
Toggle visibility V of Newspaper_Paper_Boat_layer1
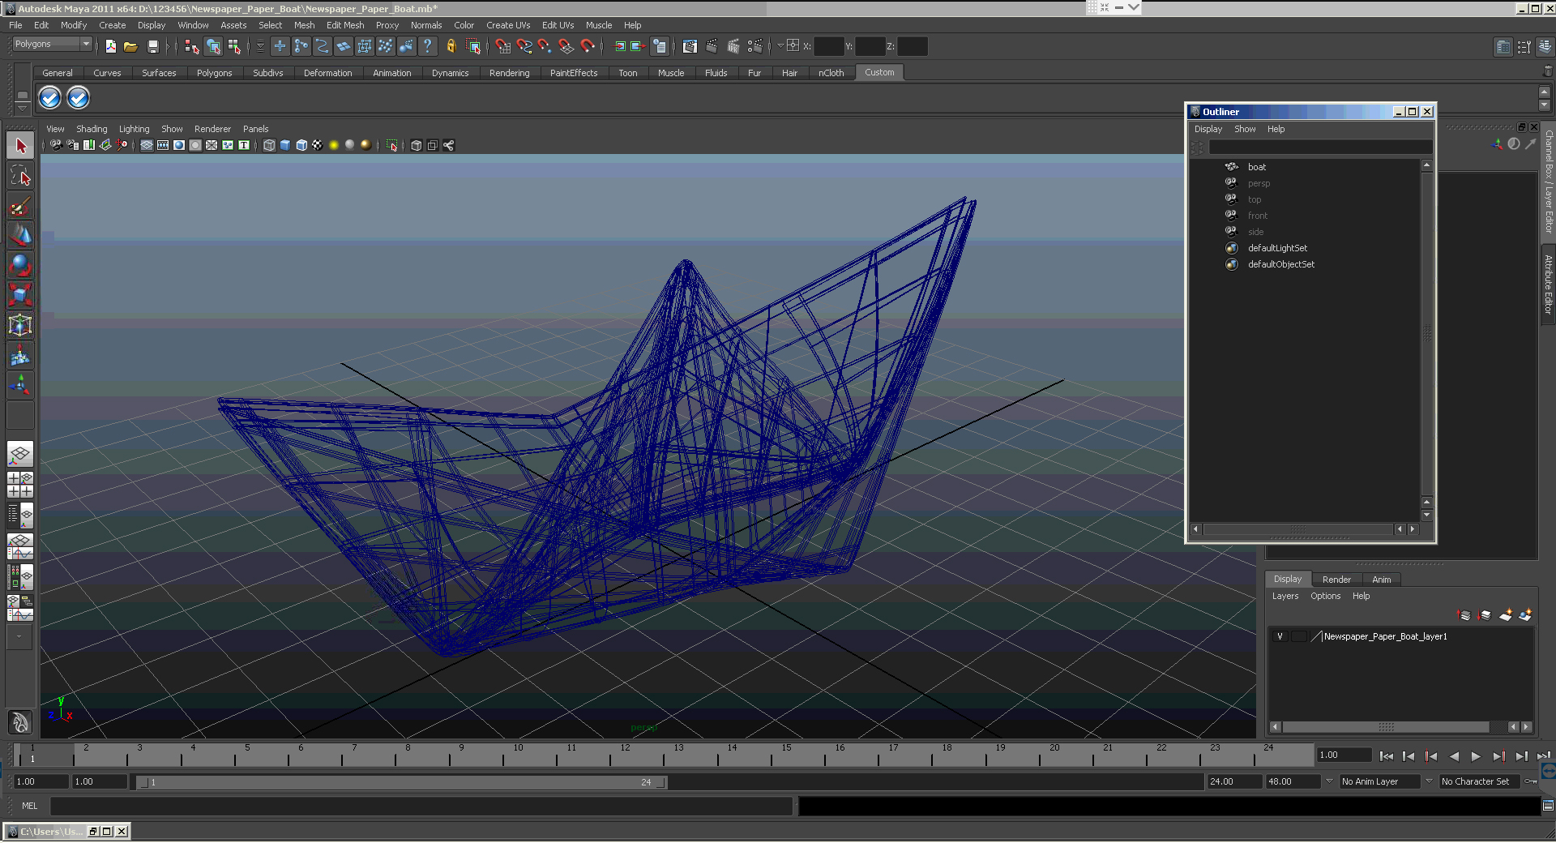[1280, 636]
